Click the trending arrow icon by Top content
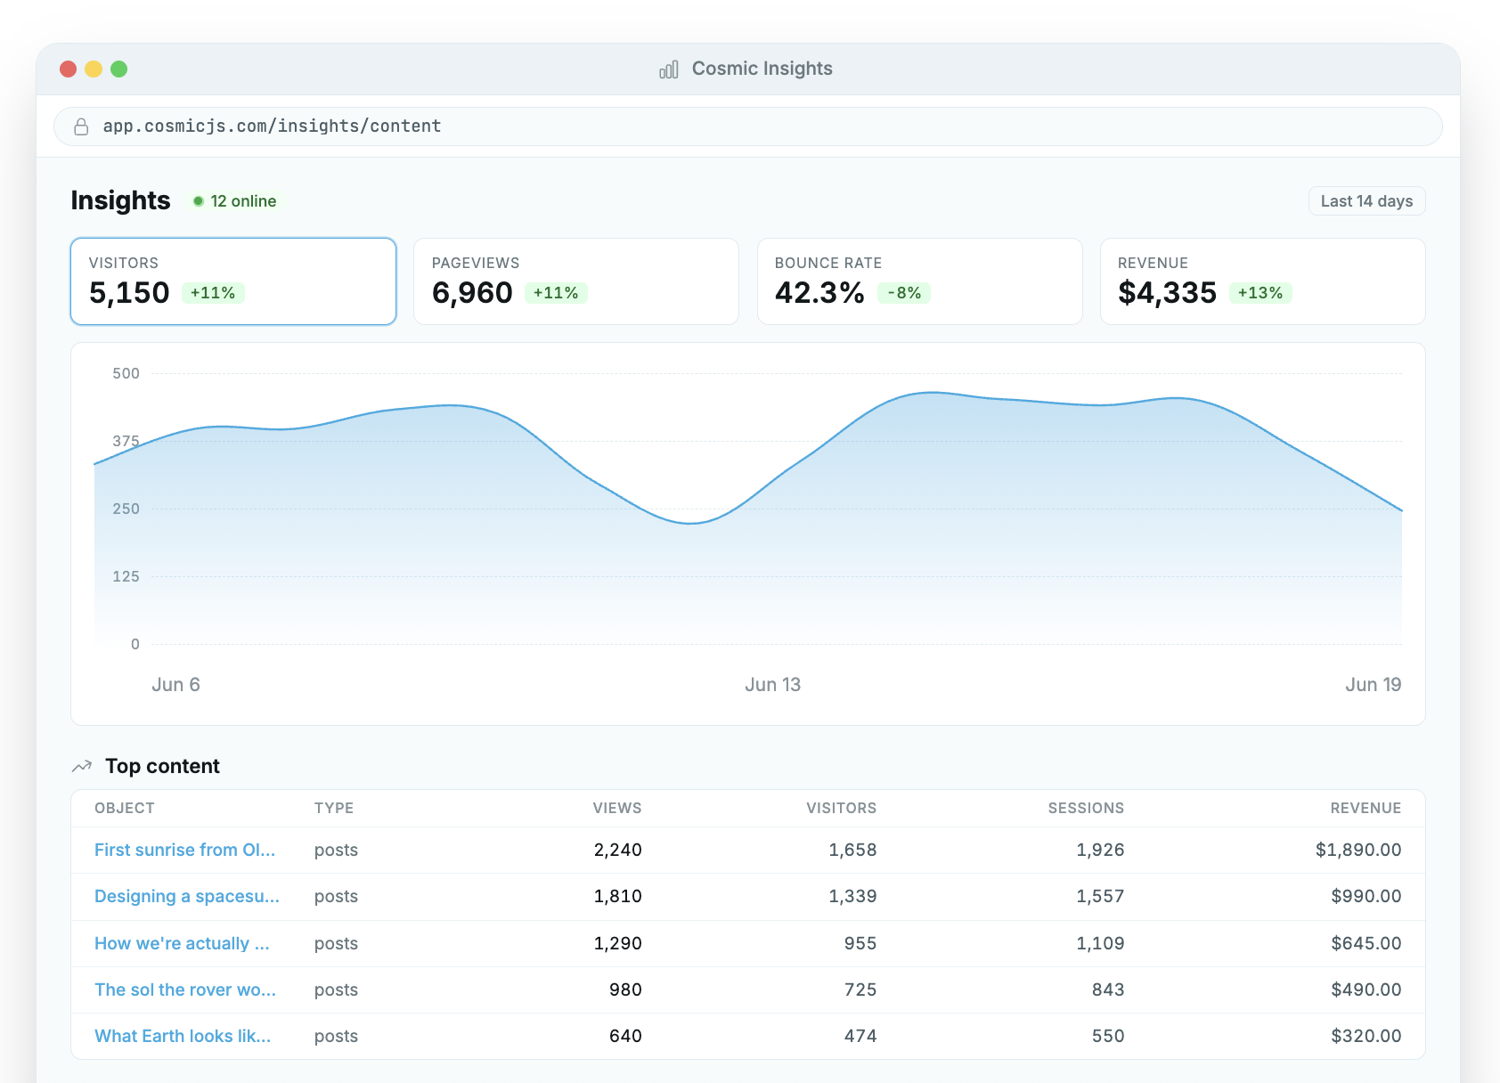Screen dimensions: 1500x1083 pos(82,766)
